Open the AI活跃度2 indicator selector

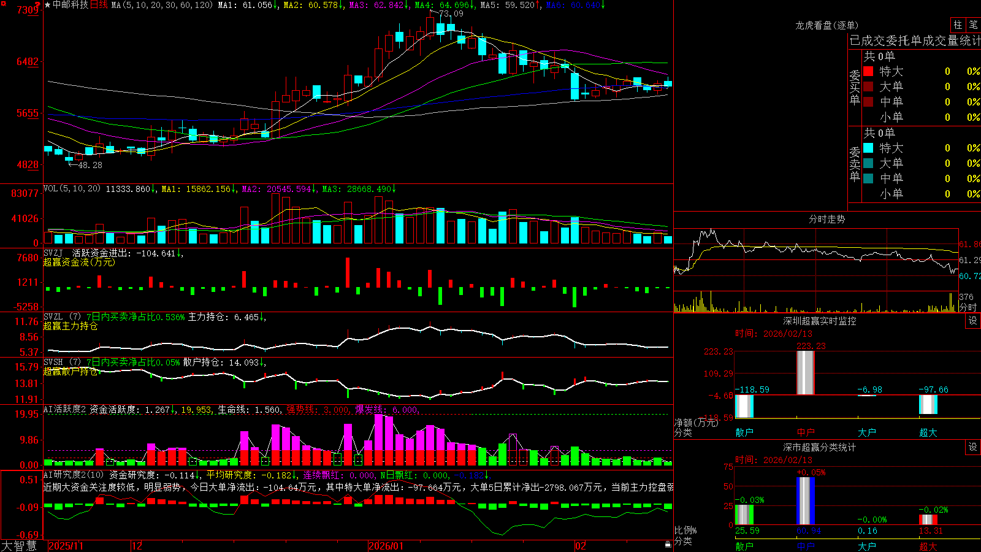tap(65, 410)
